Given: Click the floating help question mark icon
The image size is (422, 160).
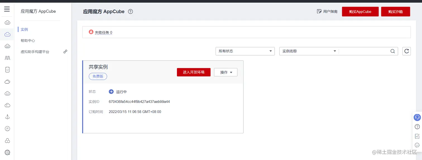Looking at the screenshot, I should point(417,127).
